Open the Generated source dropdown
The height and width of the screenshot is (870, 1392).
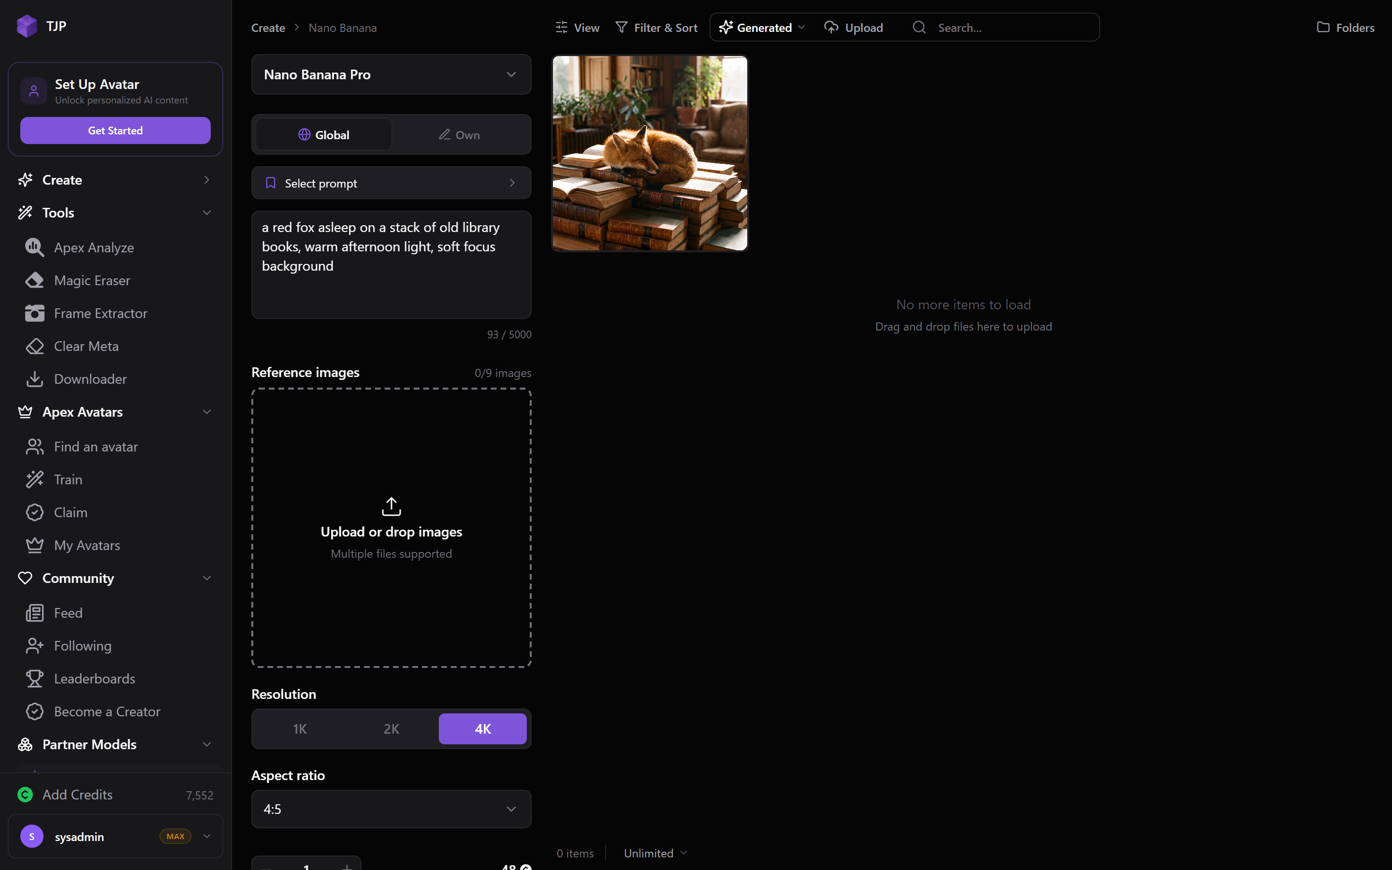[762, 27]
